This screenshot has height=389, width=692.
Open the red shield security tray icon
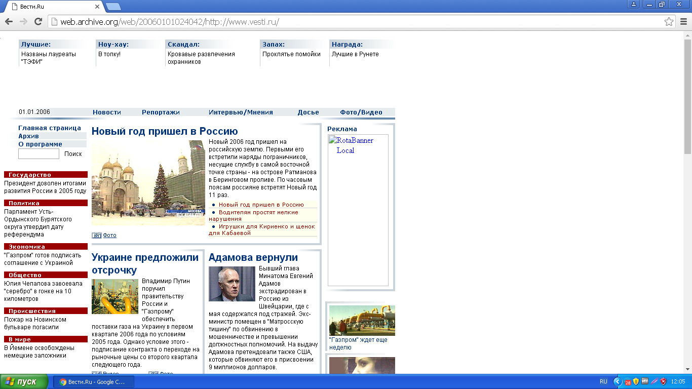pos(663,381)
